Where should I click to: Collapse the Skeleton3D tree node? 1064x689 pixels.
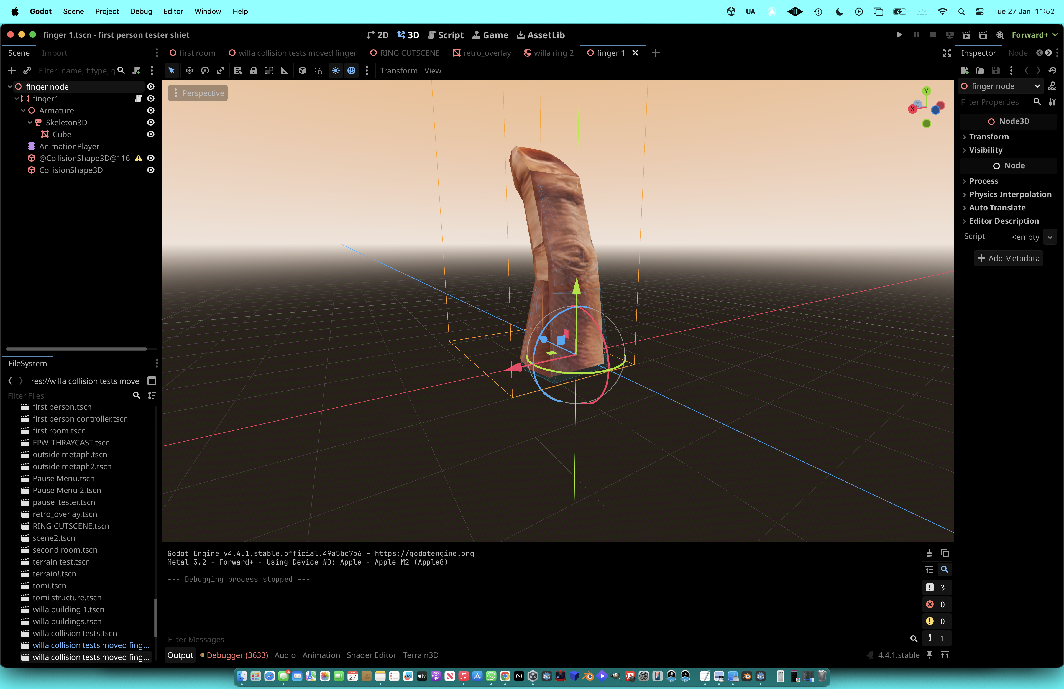point(30,123)
